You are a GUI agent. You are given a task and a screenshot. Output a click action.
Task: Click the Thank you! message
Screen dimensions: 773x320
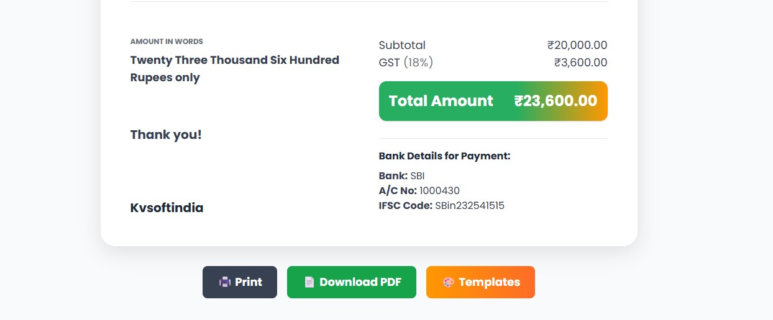pyautogui.click(x=166, y=135)
